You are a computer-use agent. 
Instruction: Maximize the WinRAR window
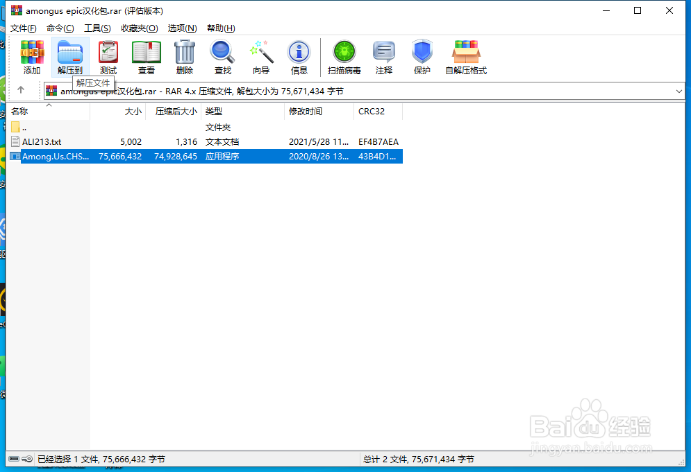coord(638,10)
